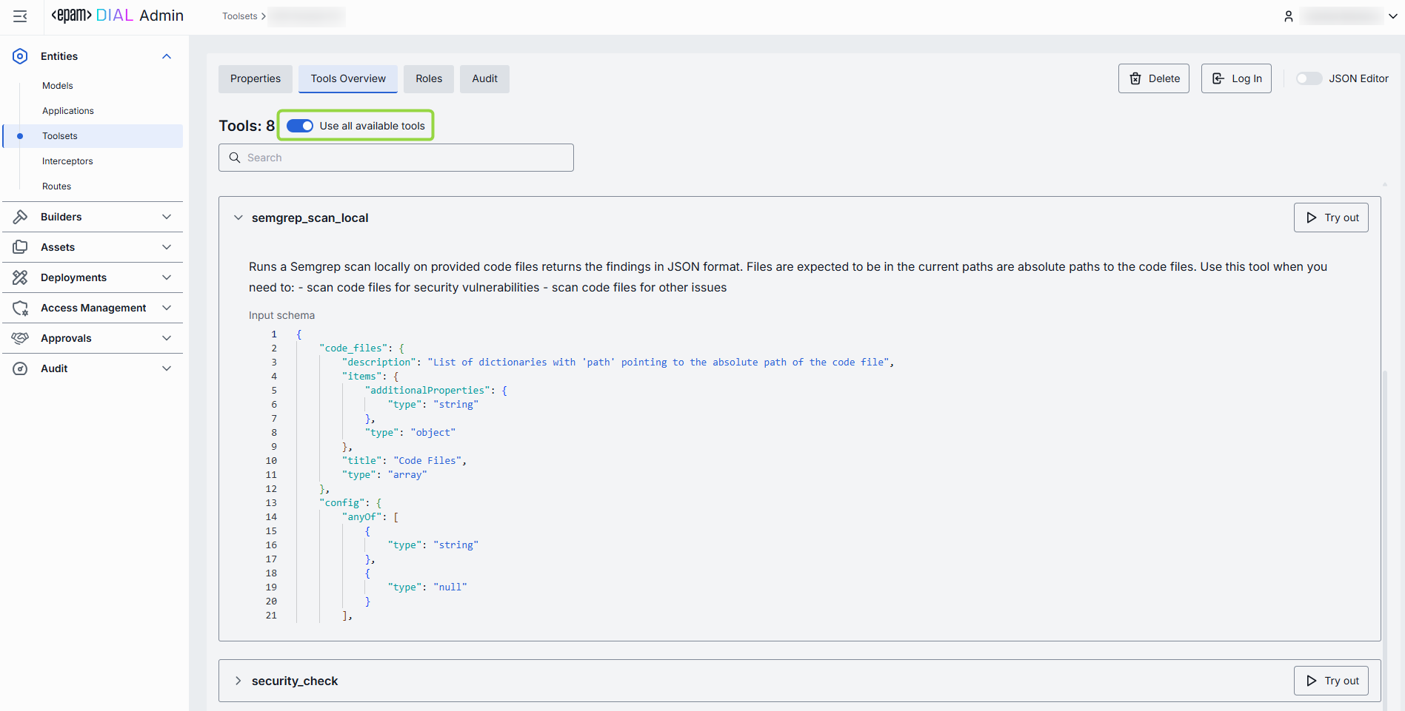Select Interceptors in the sidebar
The width and height of the screenshot is (1405, 711).
[67, 161]
